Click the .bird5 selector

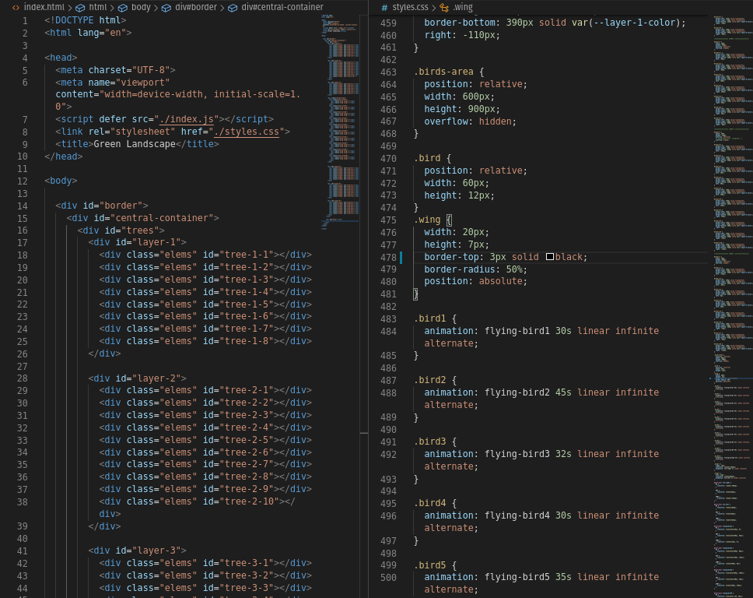click(x=430, y=565)
